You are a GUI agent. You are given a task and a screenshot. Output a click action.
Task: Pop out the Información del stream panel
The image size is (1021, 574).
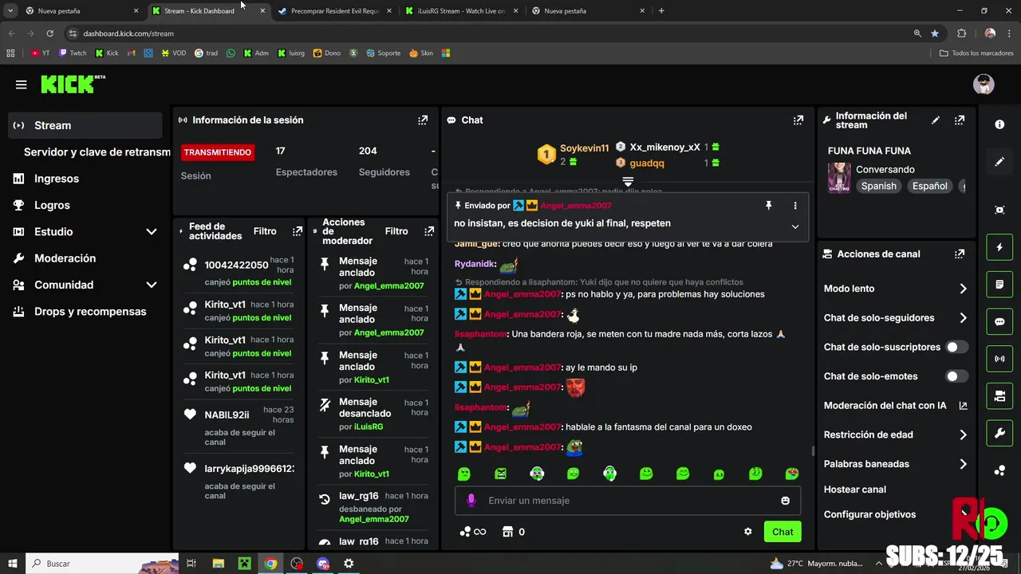(x=960, y=120)
